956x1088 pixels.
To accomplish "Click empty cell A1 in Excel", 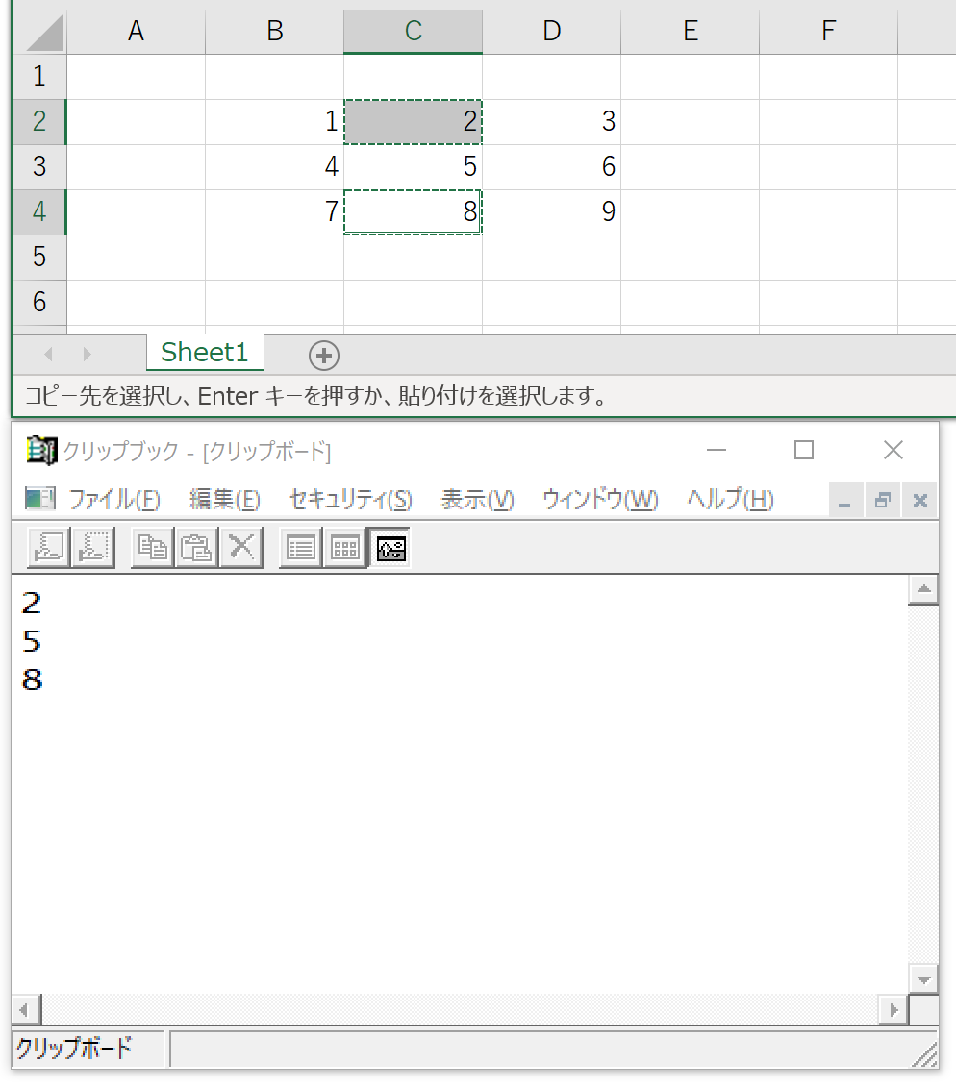I will (x=136, y=76).
